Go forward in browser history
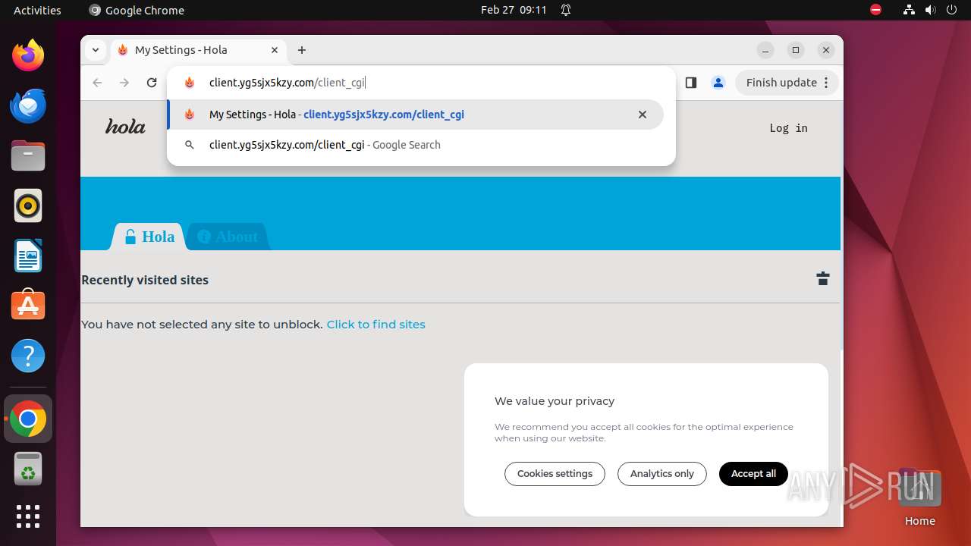The height and width of the screenshot is (546, 971). pos(124,83)
